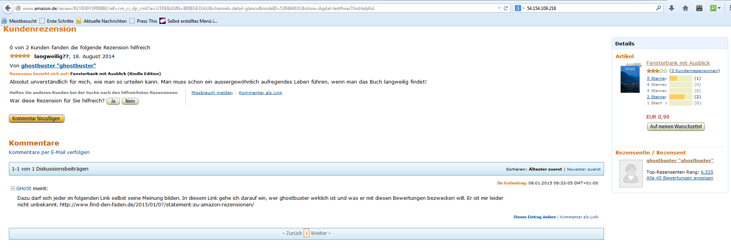731x251 pixels.
Task: Click the magnifier icon in the search box
Action: tap(659, 8)
